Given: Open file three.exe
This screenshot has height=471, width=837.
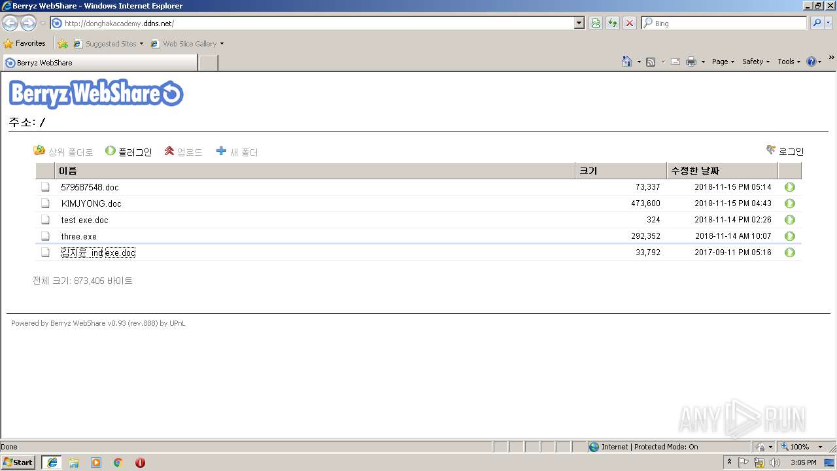Looking at the screenshot, I should 78,236.
